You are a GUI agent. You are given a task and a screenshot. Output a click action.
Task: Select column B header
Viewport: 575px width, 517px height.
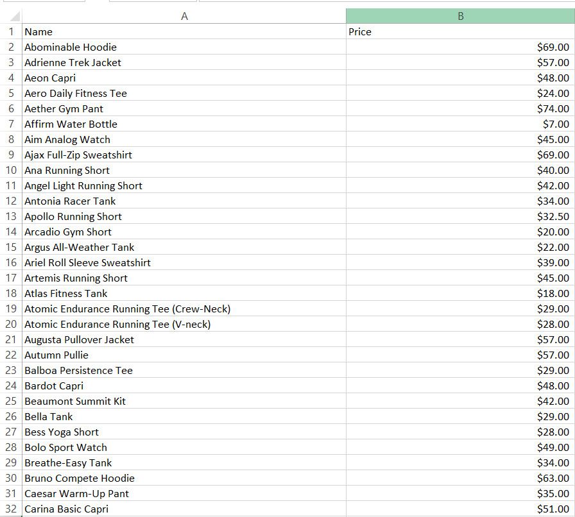[460, 16]
